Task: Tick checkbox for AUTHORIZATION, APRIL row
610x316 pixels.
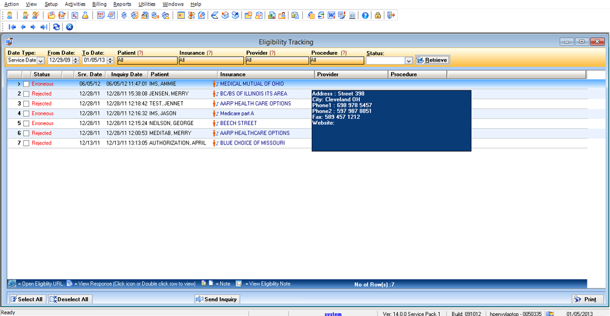Action: (x=26, y=143)
